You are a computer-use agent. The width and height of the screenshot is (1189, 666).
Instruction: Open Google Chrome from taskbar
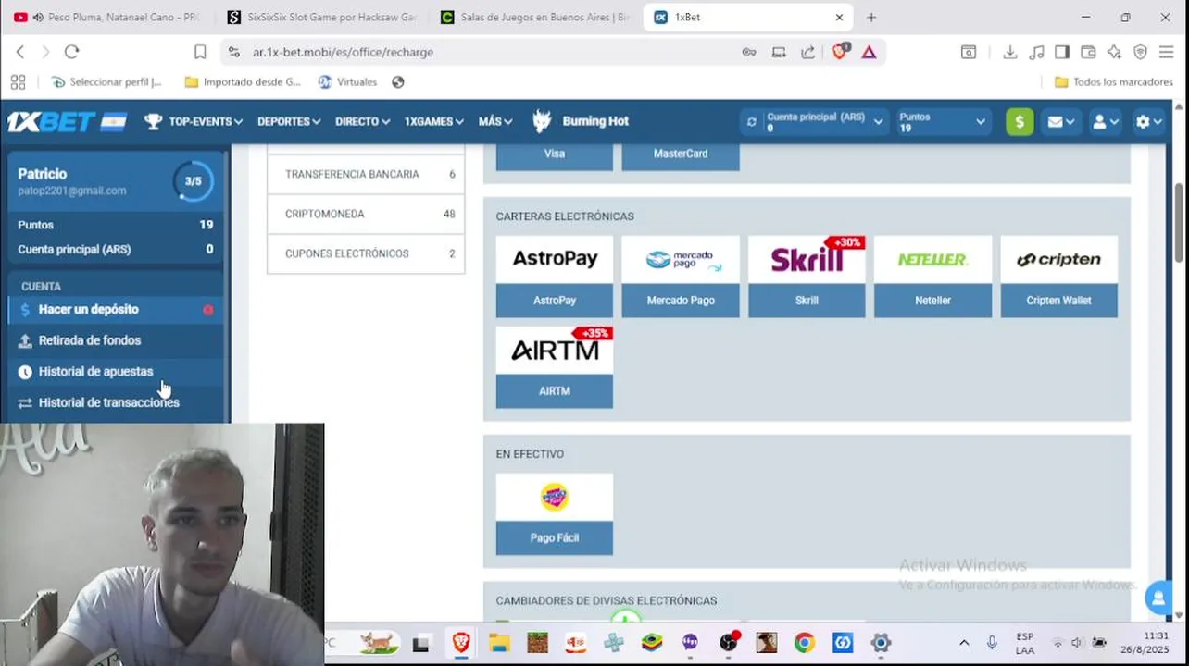(x=804, y=642)
